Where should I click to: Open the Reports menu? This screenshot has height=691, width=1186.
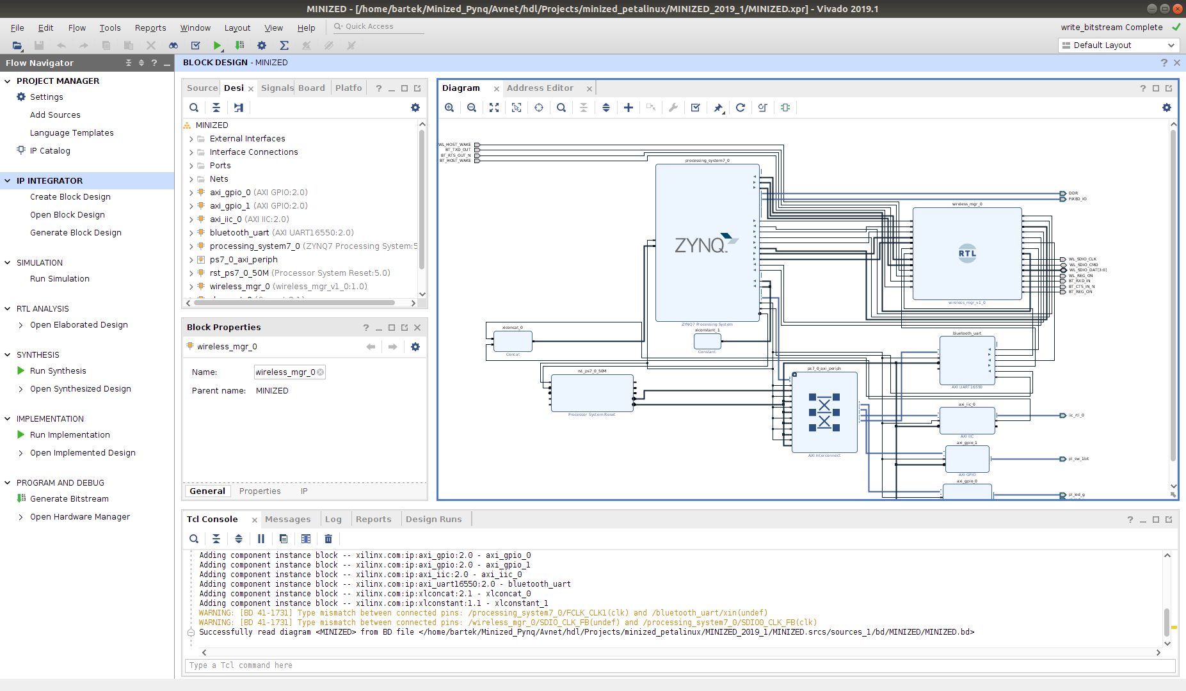click(x=150, y=28)
